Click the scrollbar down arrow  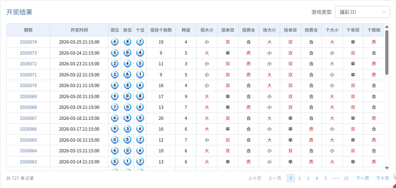pos(387,168)
